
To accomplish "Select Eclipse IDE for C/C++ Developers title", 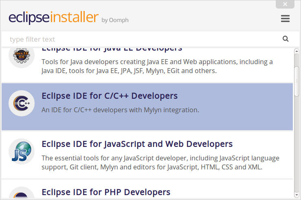I will point(110,96).
